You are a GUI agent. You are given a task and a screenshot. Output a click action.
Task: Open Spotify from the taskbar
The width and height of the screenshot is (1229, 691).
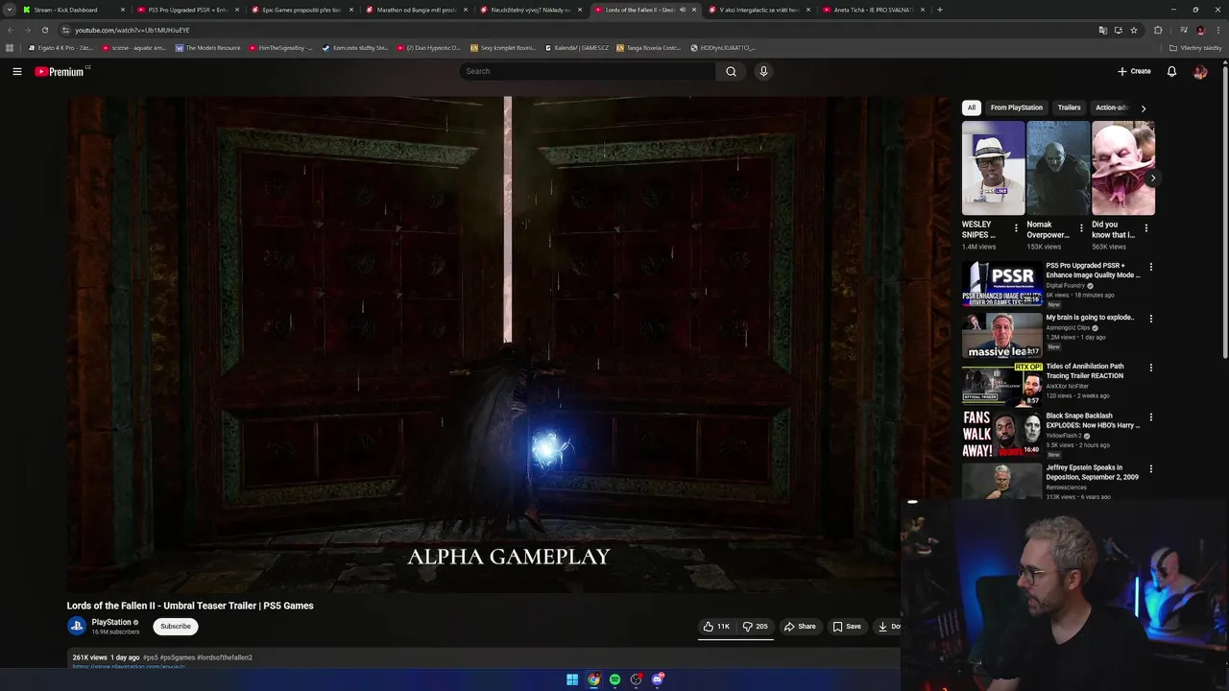[614, 679]
